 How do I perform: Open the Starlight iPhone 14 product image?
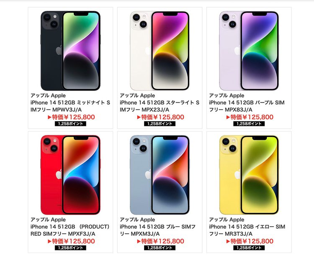[160, 51]
